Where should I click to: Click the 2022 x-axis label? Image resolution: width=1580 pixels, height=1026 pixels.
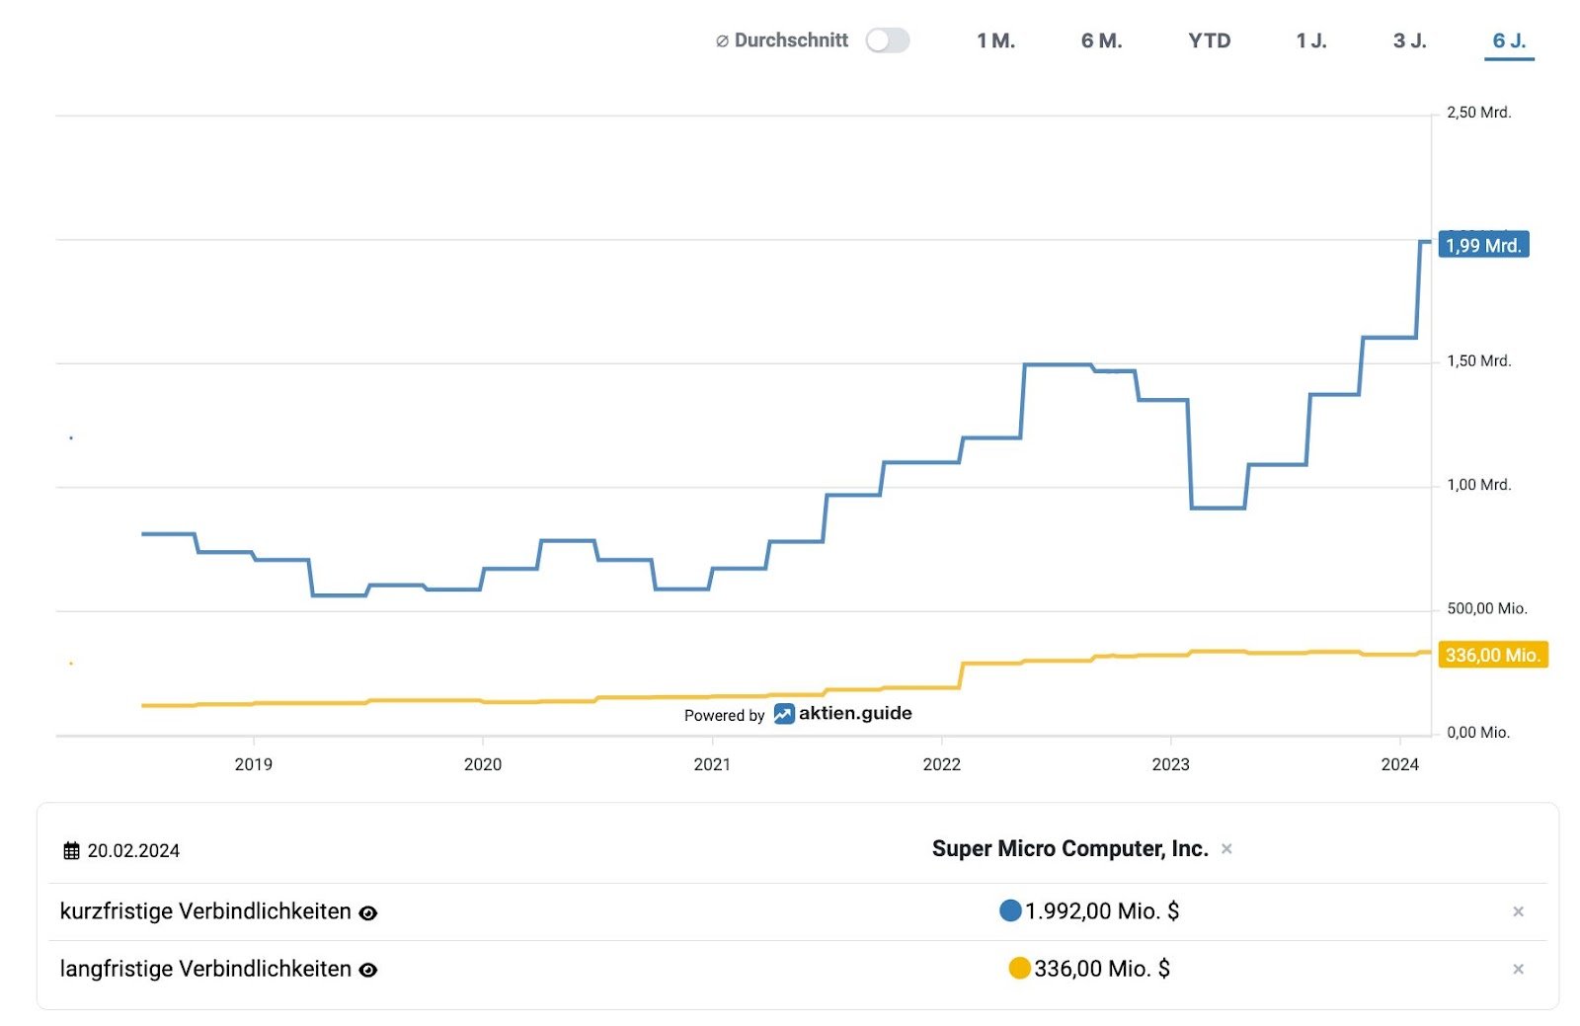941,764
